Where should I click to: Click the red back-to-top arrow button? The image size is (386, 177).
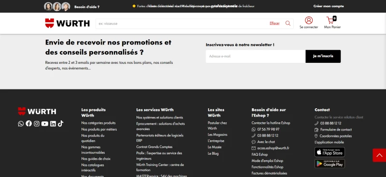[x=379, y=155]
